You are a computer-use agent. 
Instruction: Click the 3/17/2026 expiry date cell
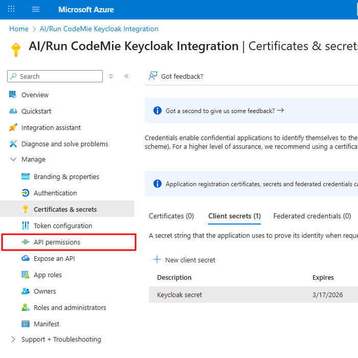point(328,295)
